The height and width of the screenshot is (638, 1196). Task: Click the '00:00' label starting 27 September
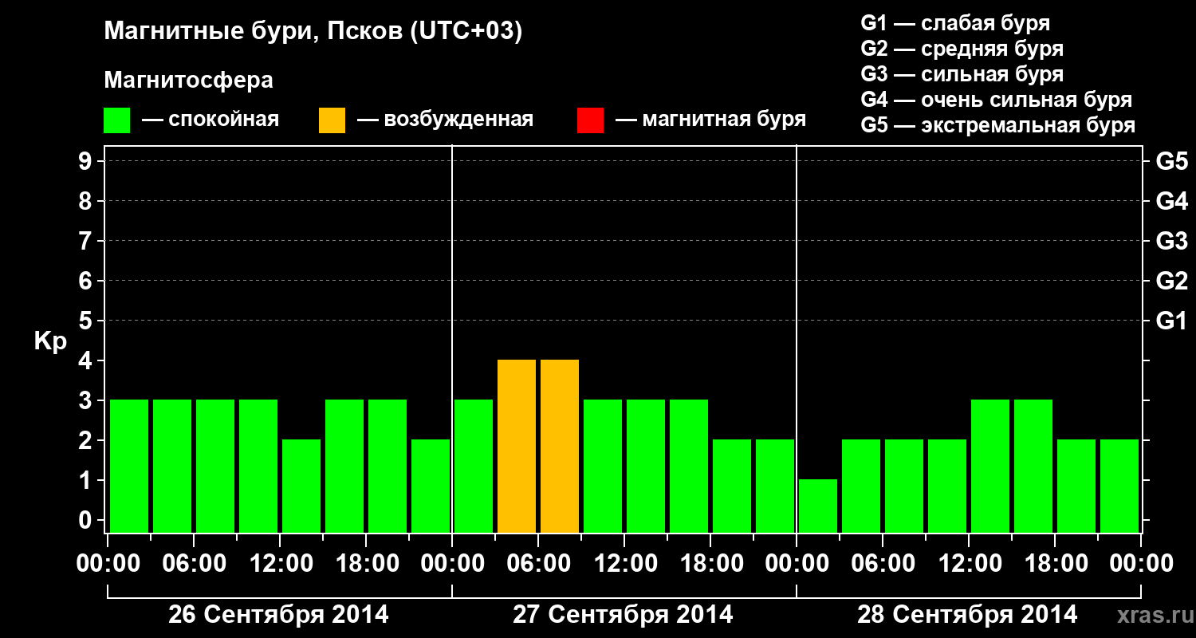[x=452, y=564]
